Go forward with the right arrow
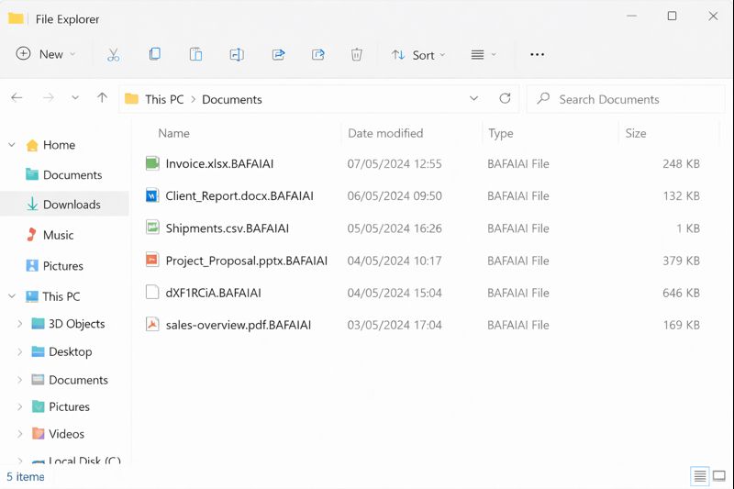This screenshot has height=489, width=734. 49,97
